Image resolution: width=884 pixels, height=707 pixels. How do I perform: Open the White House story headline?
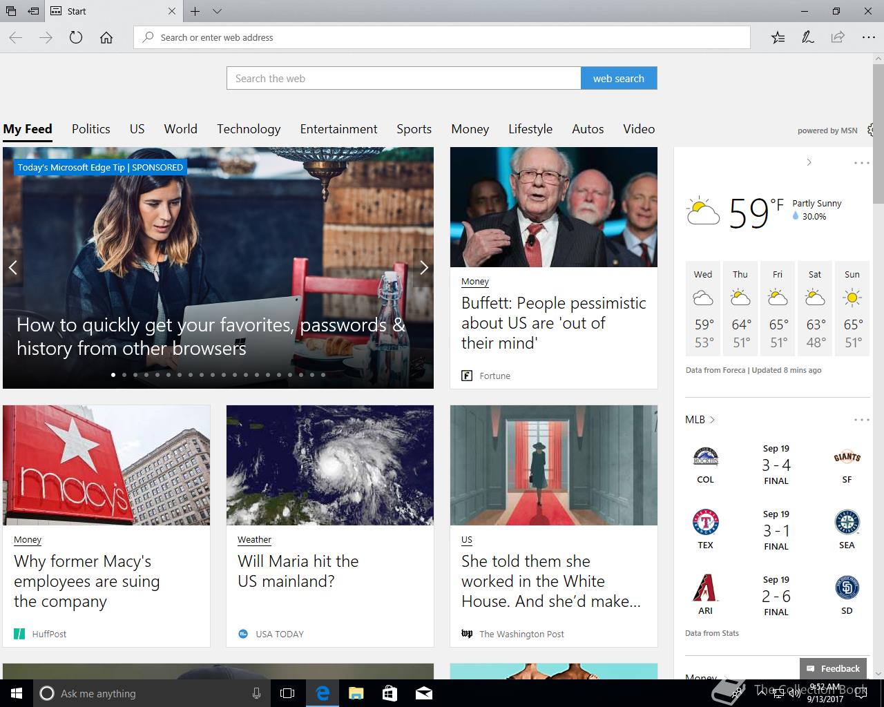pos(551,581)
